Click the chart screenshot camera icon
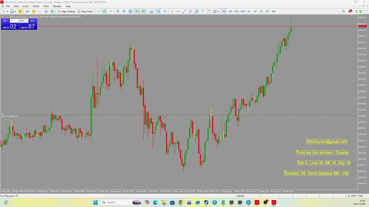 151,11
